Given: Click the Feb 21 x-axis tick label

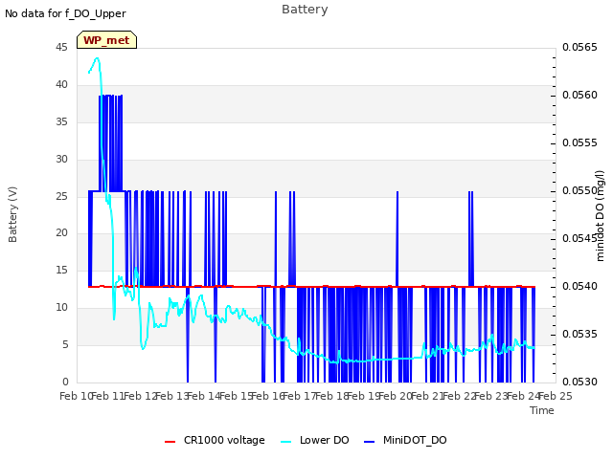Looking at the screenshot, I should point(427,396).
